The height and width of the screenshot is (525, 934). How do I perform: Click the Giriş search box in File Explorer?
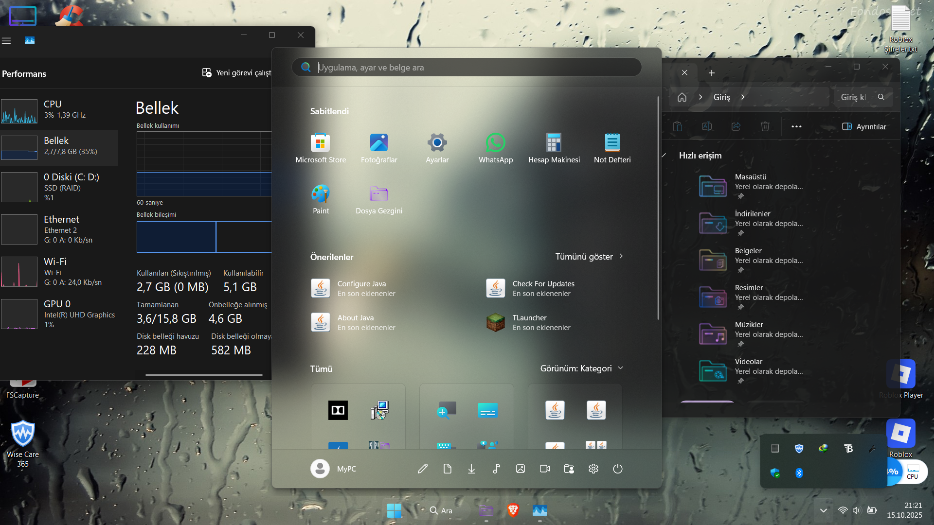point(863,97)
